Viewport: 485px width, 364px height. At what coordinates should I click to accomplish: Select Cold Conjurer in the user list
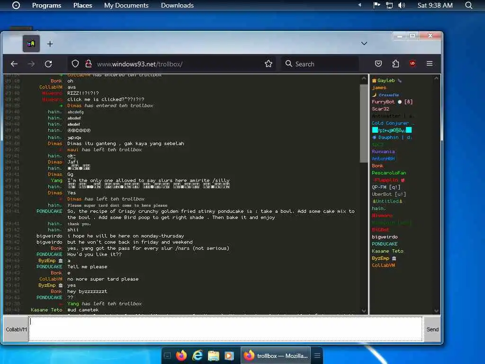(393, 123)
